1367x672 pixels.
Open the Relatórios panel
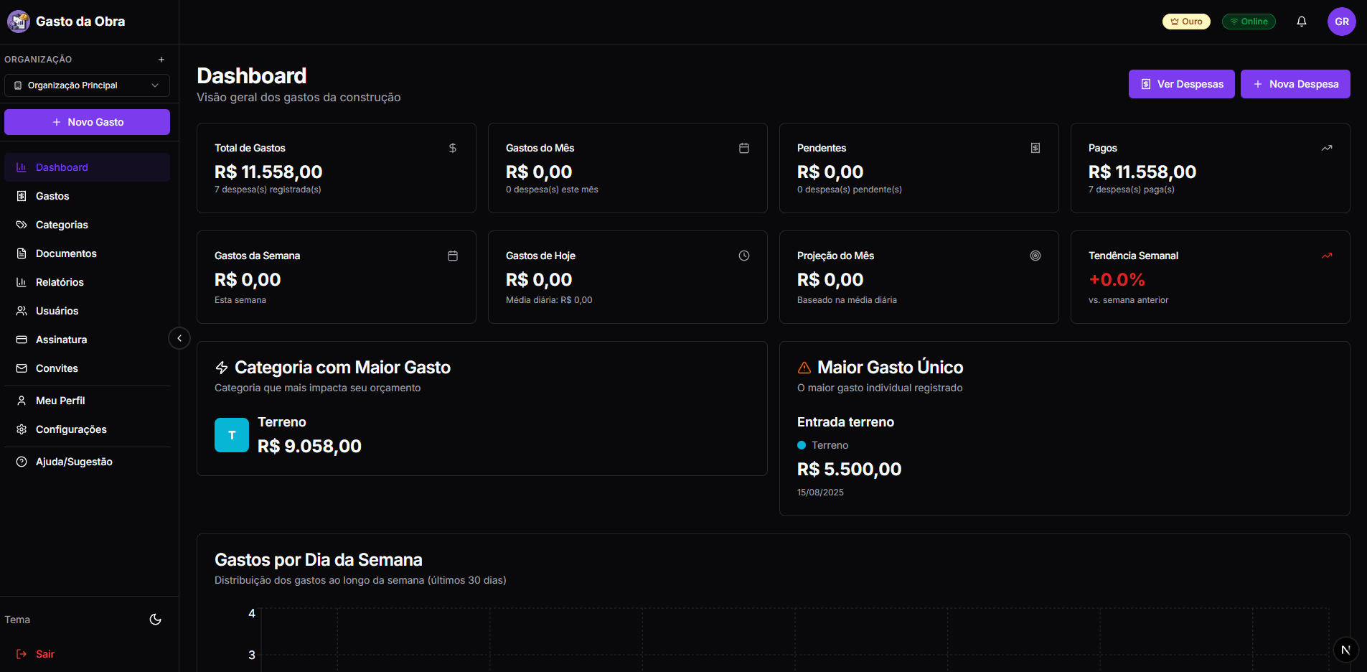coord(60,281)
